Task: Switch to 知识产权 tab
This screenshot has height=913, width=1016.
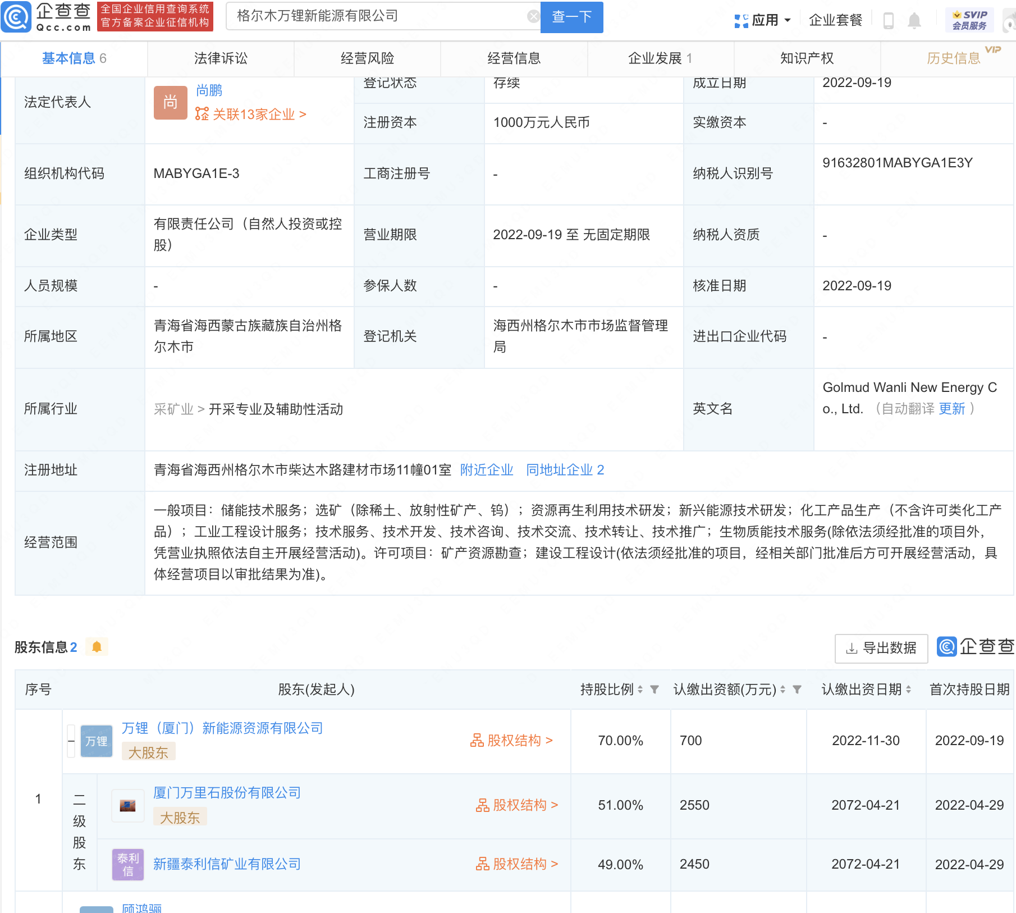Action: click(x=807, y=58)
